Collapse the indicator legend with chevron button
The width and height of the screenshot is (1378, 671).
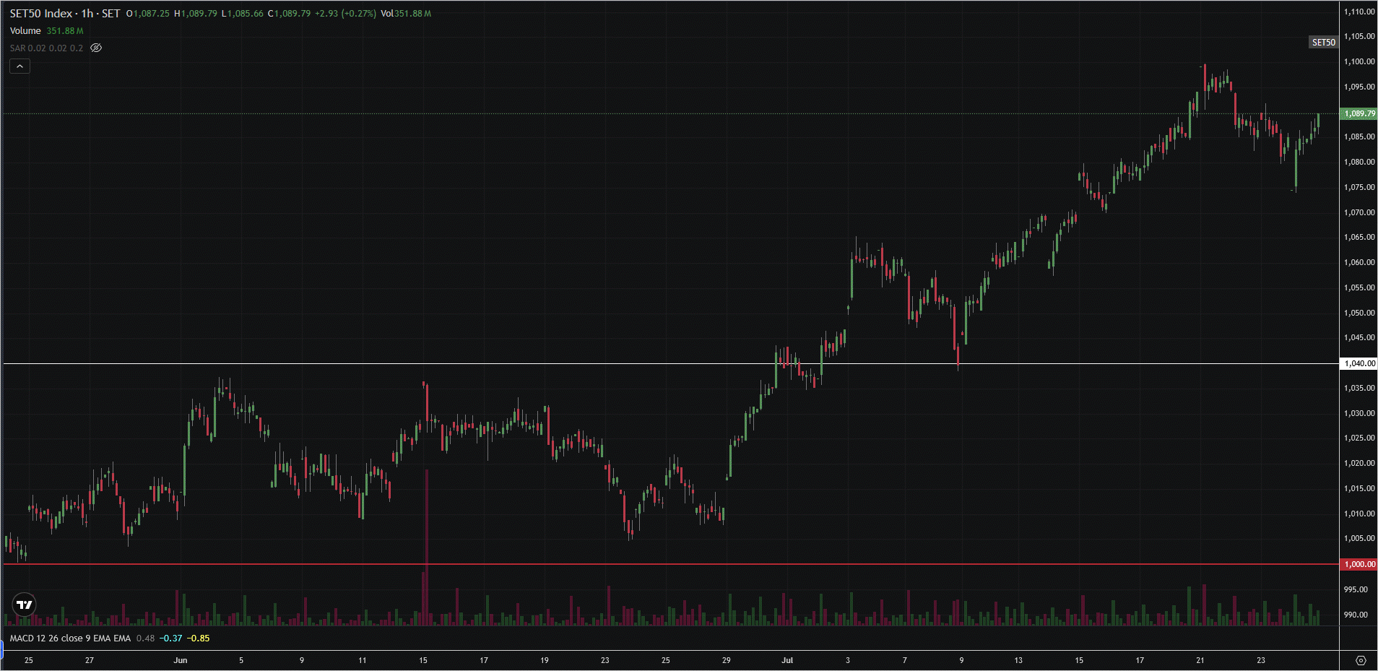pos(19,66)
